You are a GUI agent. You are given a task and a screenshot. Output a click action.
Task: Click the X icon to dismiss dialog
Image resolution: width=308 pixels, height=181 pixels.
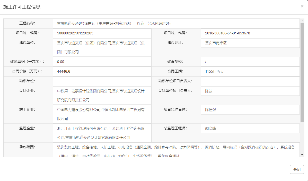pos(302,6)
